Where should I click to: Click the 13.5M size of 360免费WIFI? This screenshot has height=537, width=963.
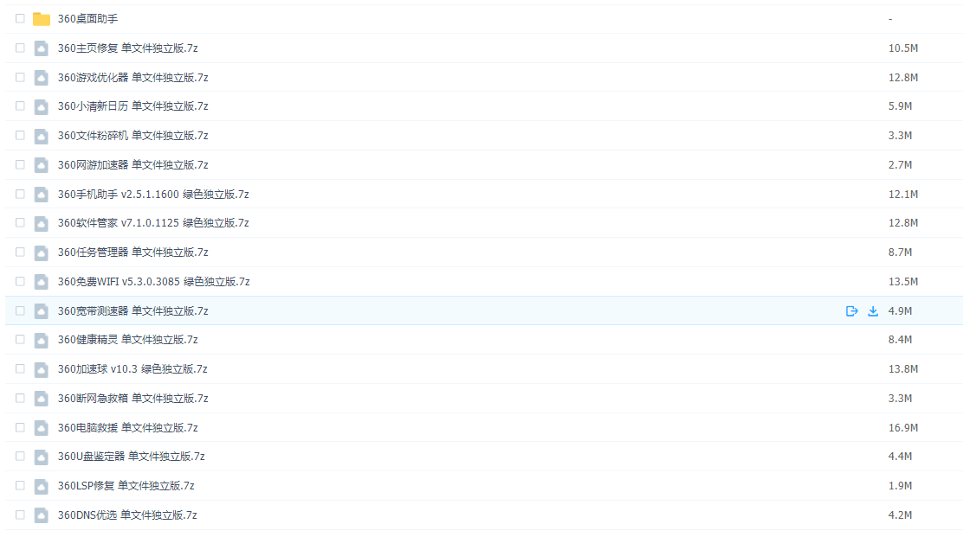[x=902, y=281]
